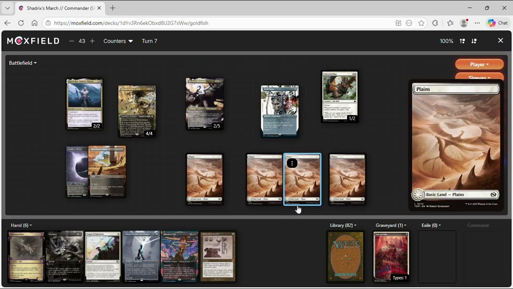Open the Player dropdown button

[479, 64]
